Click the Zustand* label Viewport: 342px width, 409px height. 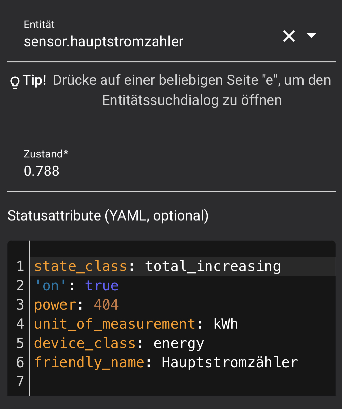[x=46, y=154]
